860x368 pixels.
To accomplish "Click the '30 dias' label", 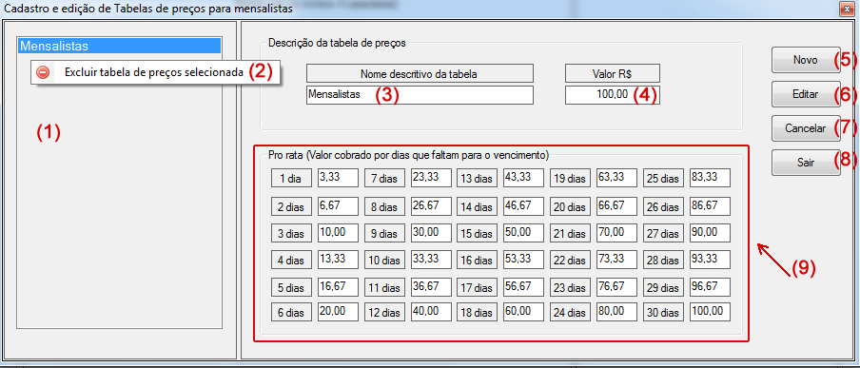I will 664,313.
